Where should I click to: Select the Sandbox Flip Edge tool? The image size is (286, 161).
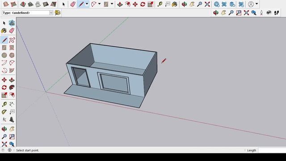53,4
